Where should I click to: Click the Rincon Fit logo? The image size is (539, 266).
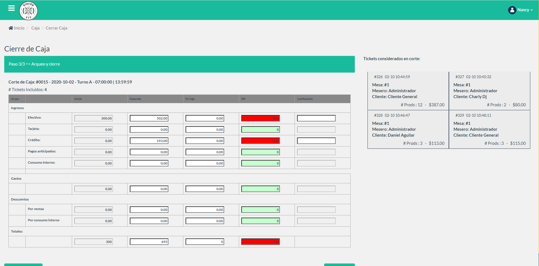(28, 11)
